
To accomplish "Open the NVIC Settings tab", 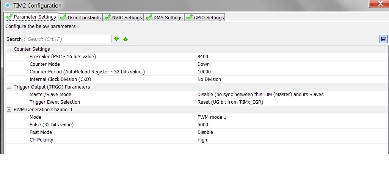I will [123, 17].
